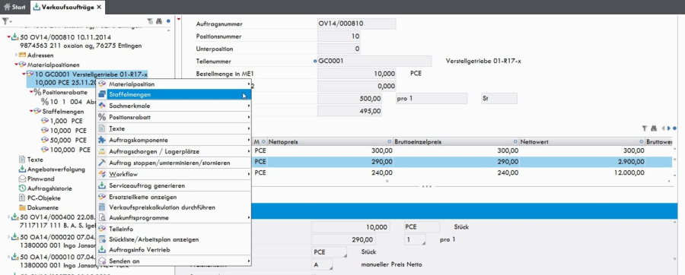Open Auftragschargen / Lagerplätze submenu

(x=174, y=151)
